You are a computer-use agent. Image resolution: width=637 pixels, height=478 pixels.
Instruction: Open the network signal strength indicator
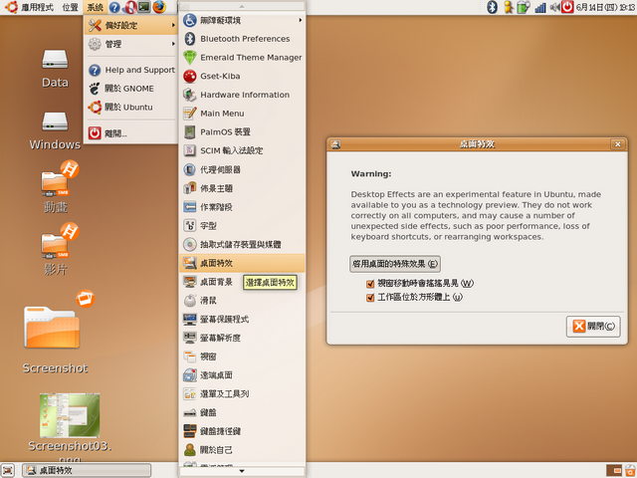(539, 7)
